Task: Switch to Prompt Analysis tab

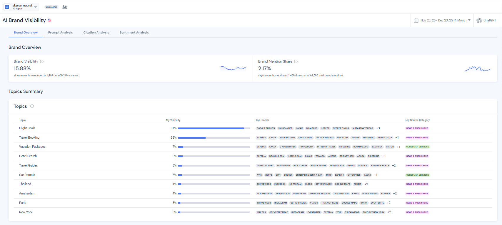Action: tap(60, 33)
